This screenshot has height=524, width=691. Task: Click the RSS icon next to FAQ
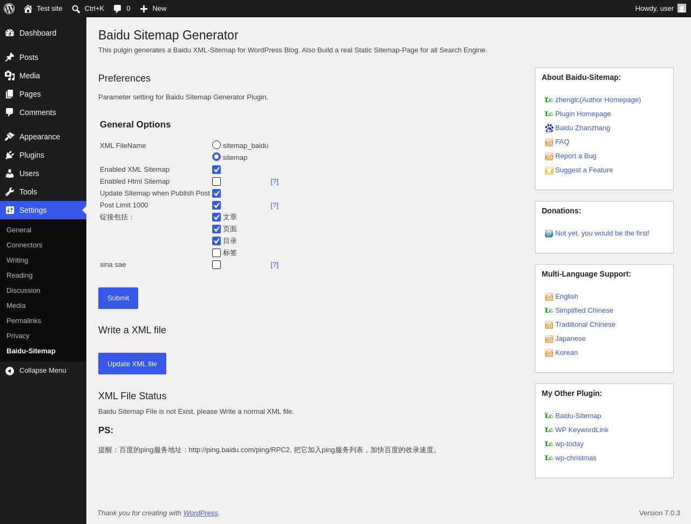[x=549, y=142]
